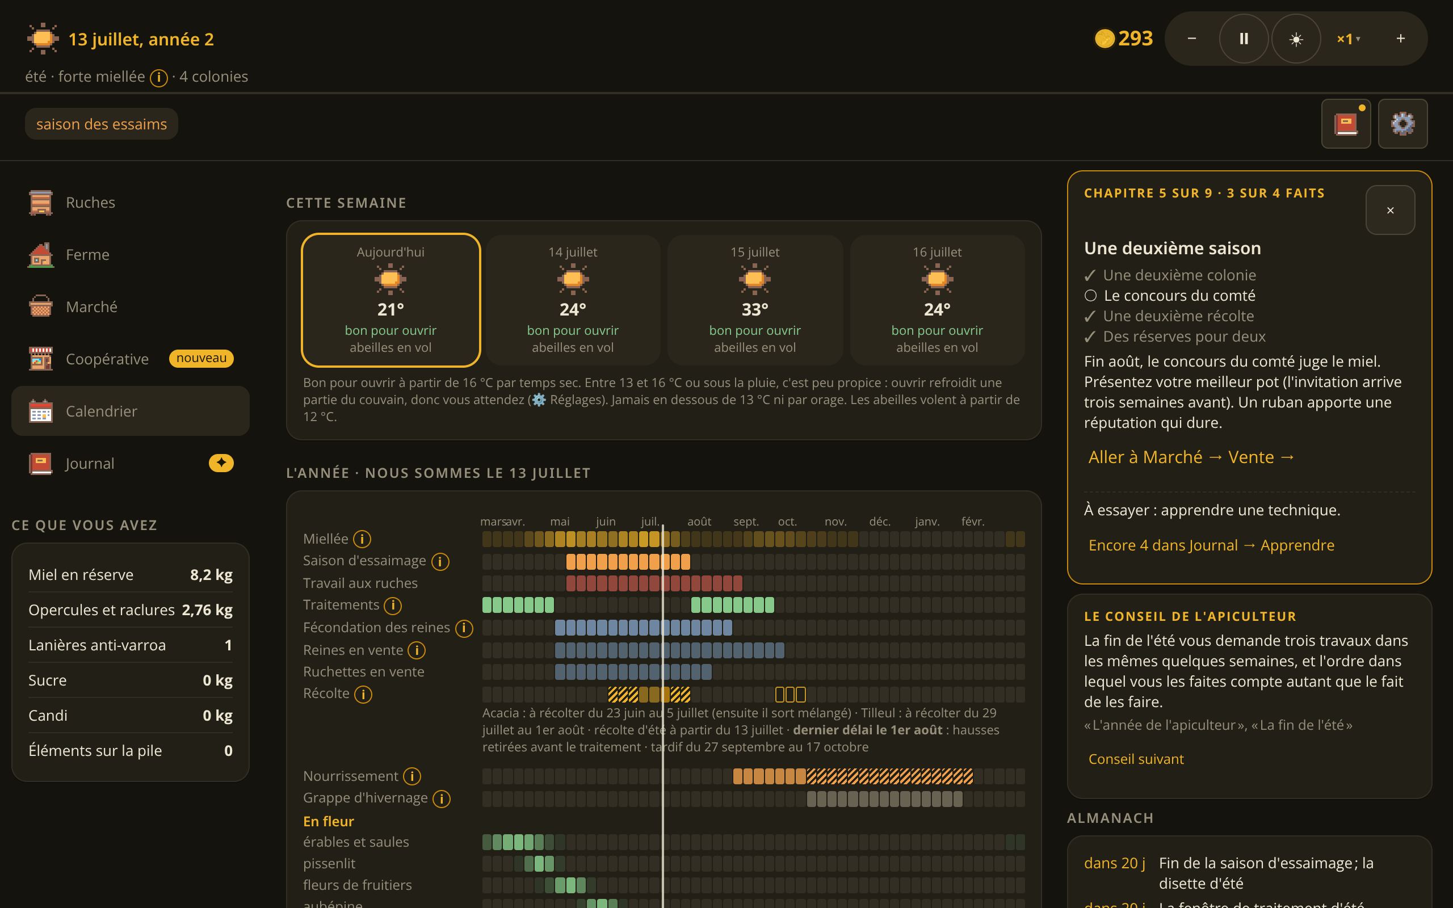Show info for Miellée row
The height and width of the screenshot is (908, 1453).
click(x=362, y=539)
